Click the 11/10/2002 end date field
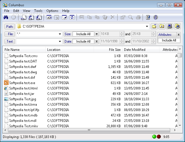 tap(141, 41)
